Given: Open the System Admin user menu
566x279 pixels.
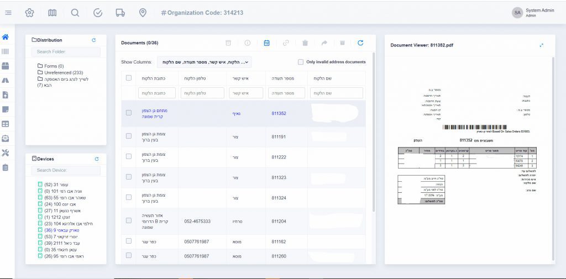Looking at the screenshot, I should point(533,13).
